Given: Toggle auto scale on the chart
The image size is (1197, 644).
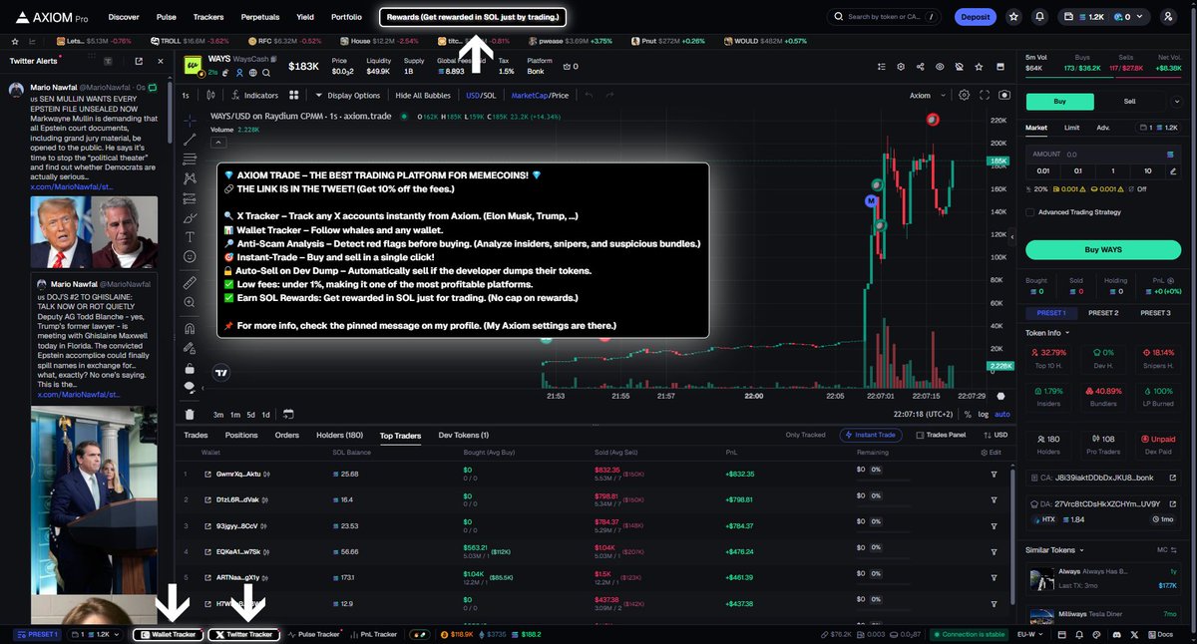Looking at the screenshot, I should click(x=1001, y=414).
